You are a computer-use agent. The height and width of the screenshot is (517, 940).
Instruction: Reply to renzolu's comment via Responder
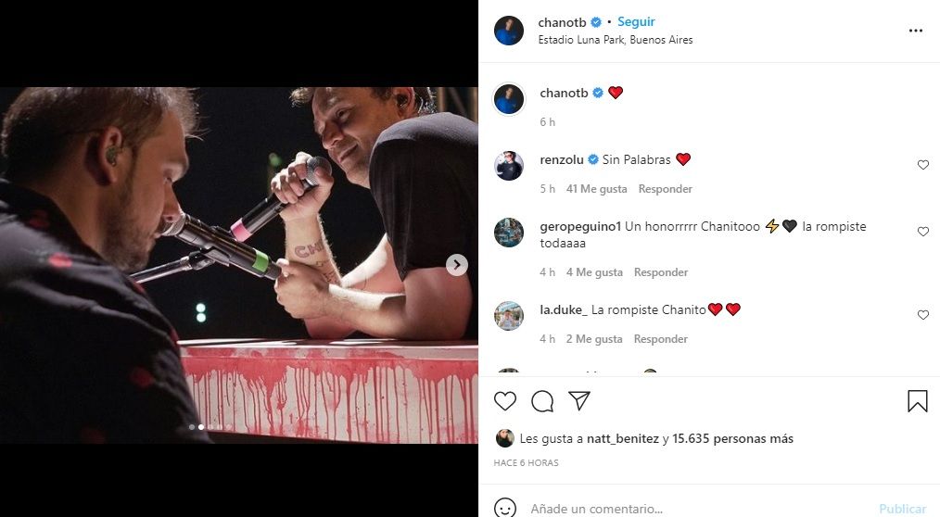(x=665, y=189)
